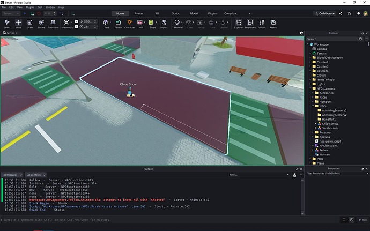Viewport: 370px width, 231px height.
Task: Choose the Transform tool
Action: click(53, 24)
